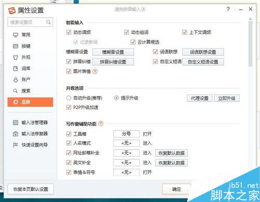Click the monitor icon beside 常用

16,35
